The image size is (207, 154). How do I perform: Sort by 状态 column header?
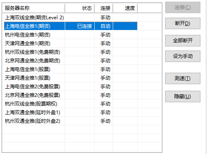tap(80, 8)
